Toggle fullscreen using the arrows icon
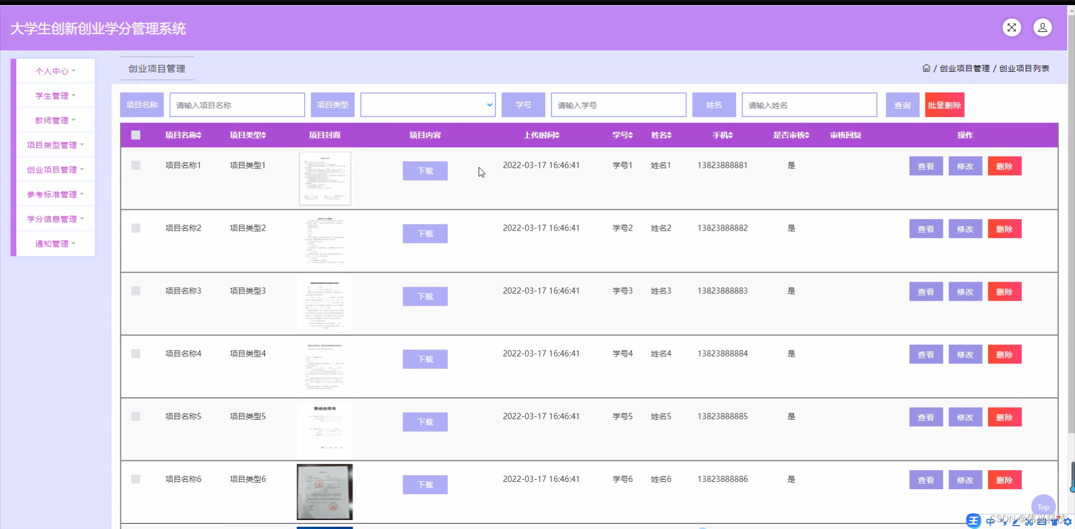The image size is (1075, 529). click(1011, 27)
